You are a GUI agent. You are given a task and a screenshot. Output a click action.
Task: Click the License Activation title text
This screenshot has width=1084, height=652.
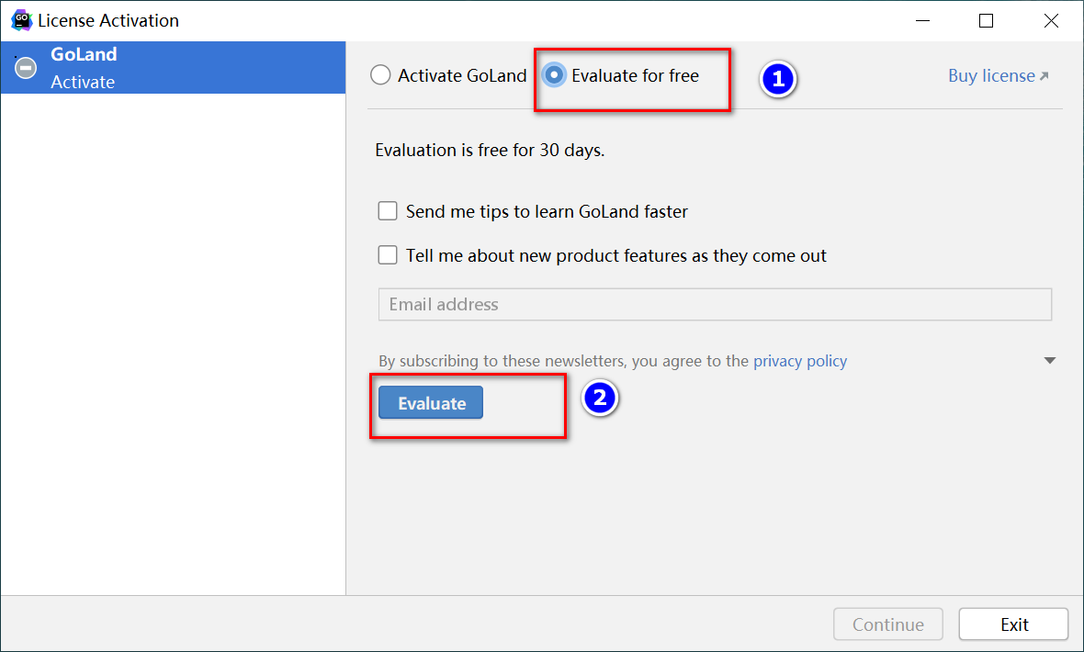click(x=108, y=20)
